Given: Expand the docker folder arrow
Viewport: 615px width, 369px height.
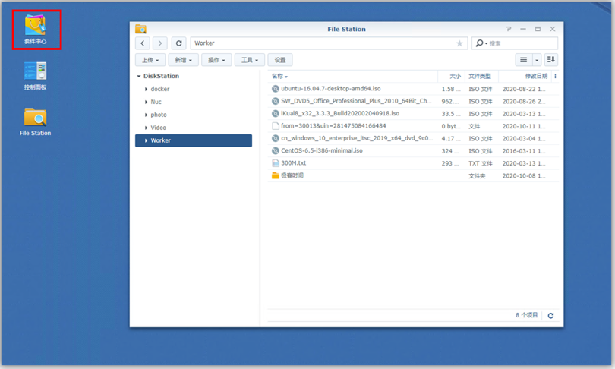Looking at the screenshot, I should pyautogui.click(x=146, y=89).
